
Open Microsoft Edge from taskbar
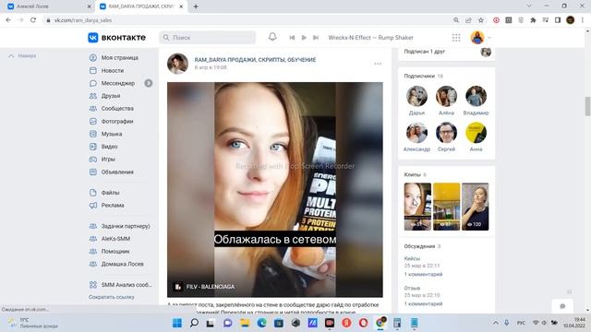coord(261,323)
